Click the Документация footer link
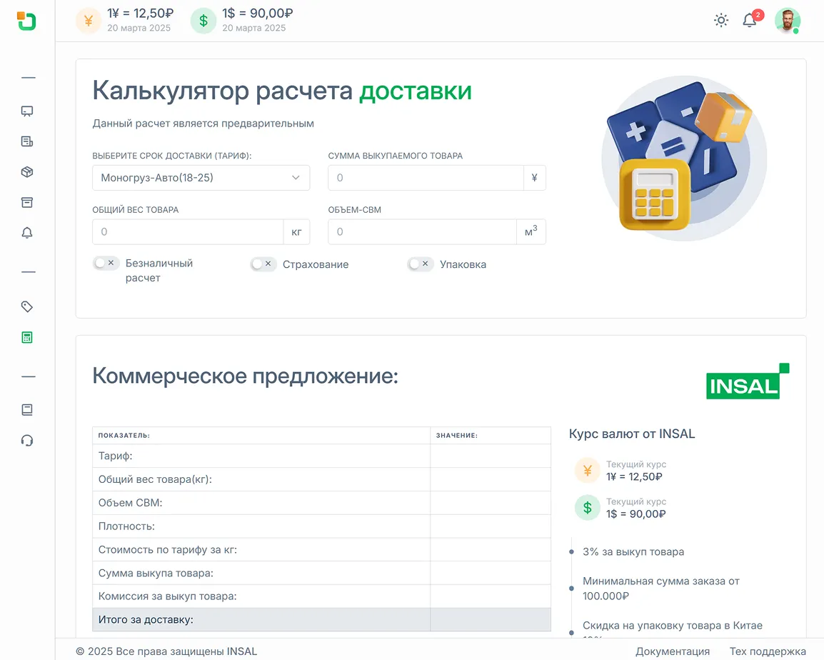 click(673, 651)
